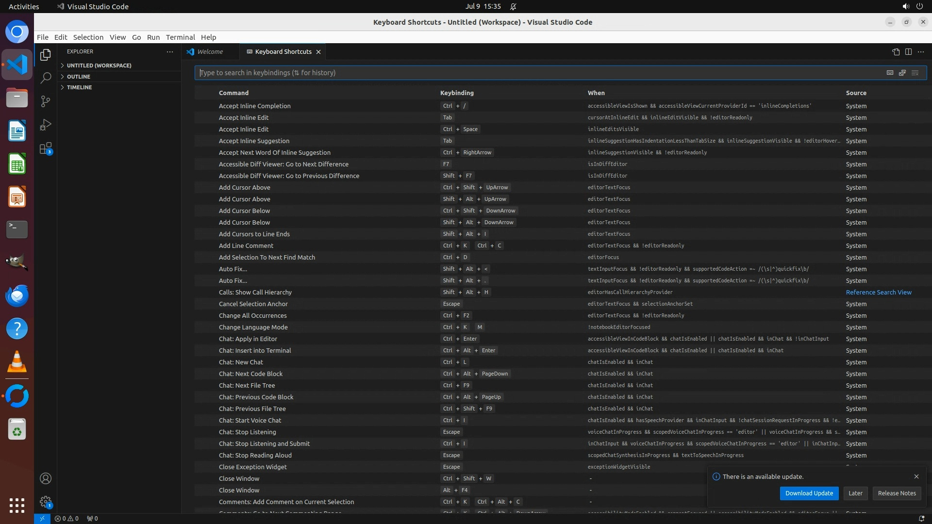Toggle notifications bell in status bar
932x524 pixels.
(x=921, y=518)
